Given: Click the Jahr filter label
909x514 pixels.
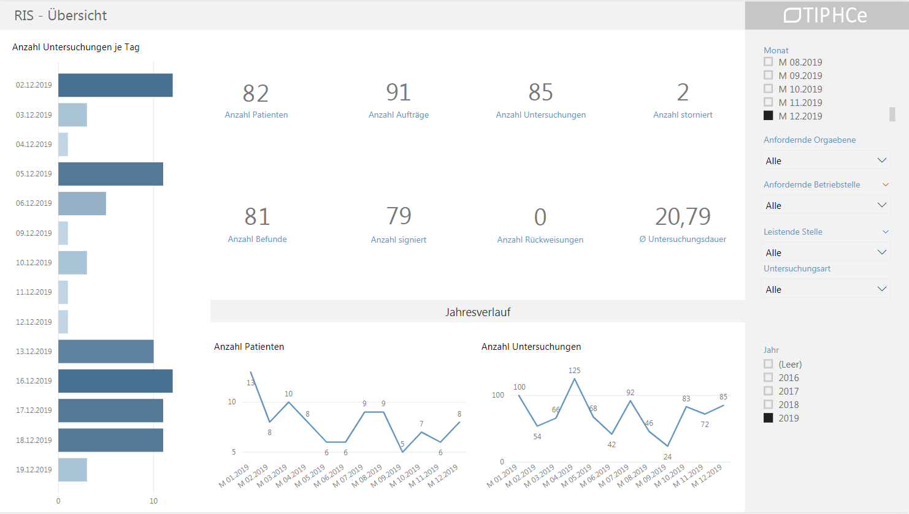Looking at the screenshot, I should pos(771,350).
